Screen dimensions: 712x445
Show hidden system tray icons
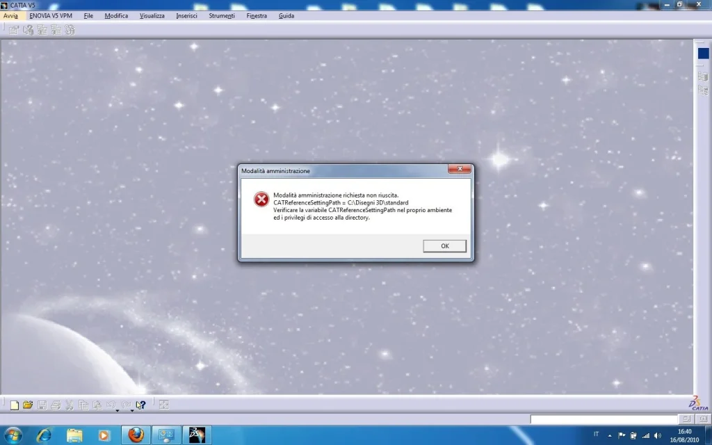click(x=609, y=435)
